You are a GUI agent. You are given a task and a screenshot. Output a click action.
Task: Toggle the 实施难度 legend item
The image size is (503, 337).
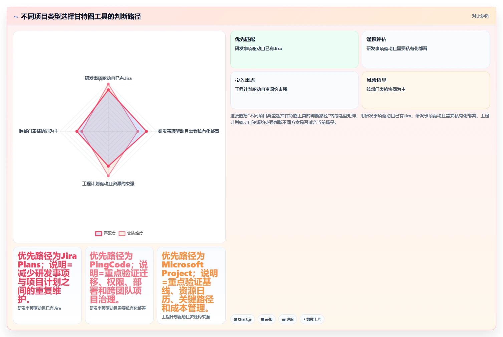131,233
